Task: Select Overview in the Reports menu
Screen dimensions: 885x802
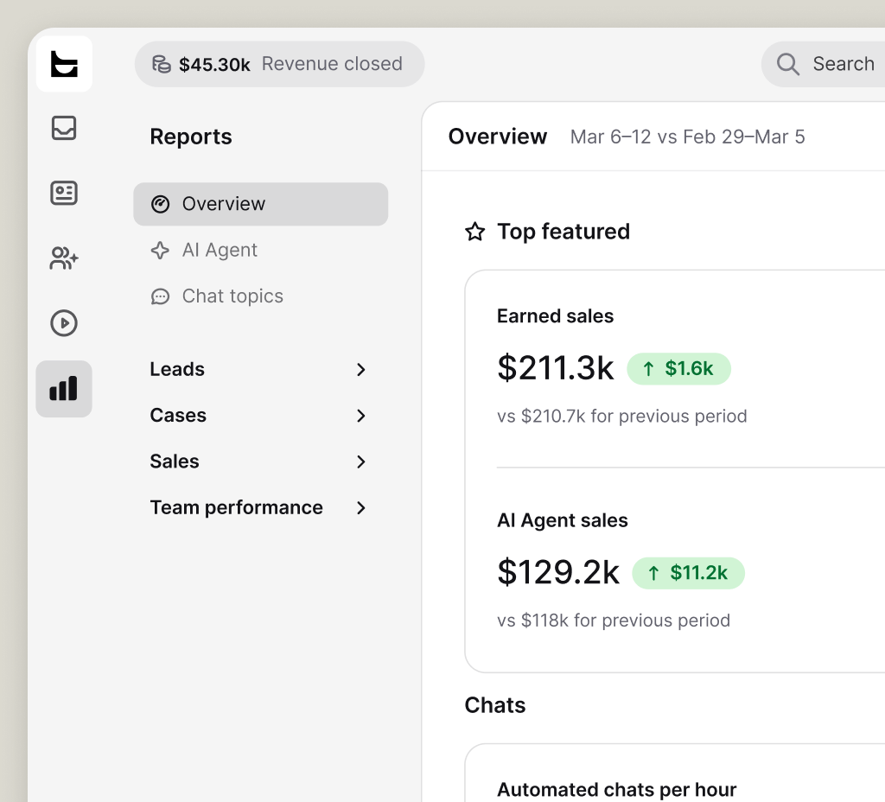Action: [x=261, y=204]
